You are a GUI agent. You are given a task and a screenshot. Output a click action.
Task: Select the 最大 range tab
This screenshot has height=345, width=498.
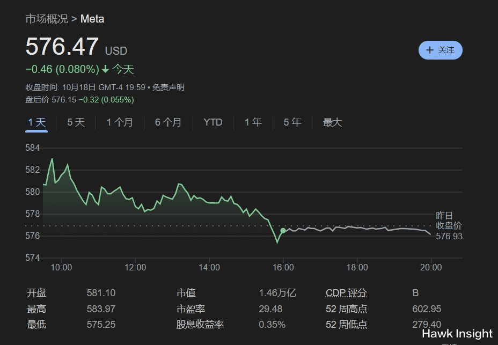pos(332,122)
